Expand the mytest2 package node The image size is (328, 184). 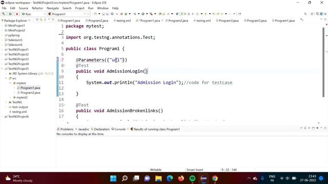[x=10, y=98]
